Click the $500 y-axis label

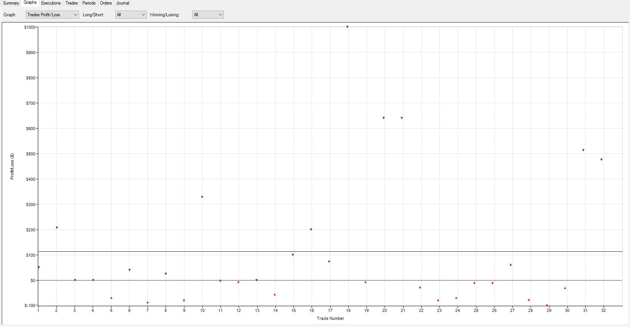tap(31, 154)
